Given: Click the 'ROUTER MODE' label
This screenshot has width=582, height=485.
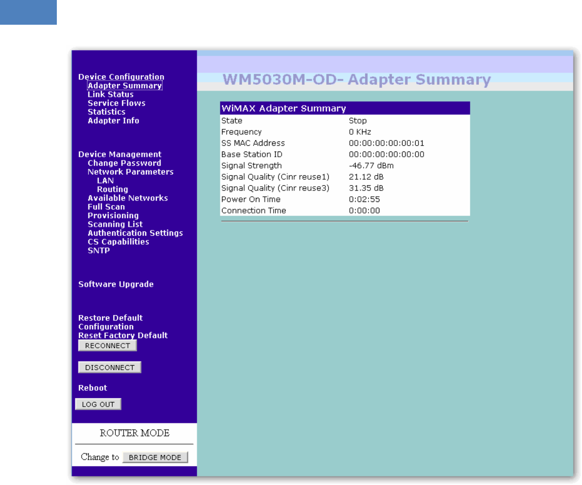Looking at the screenshot, I should 134,433.
